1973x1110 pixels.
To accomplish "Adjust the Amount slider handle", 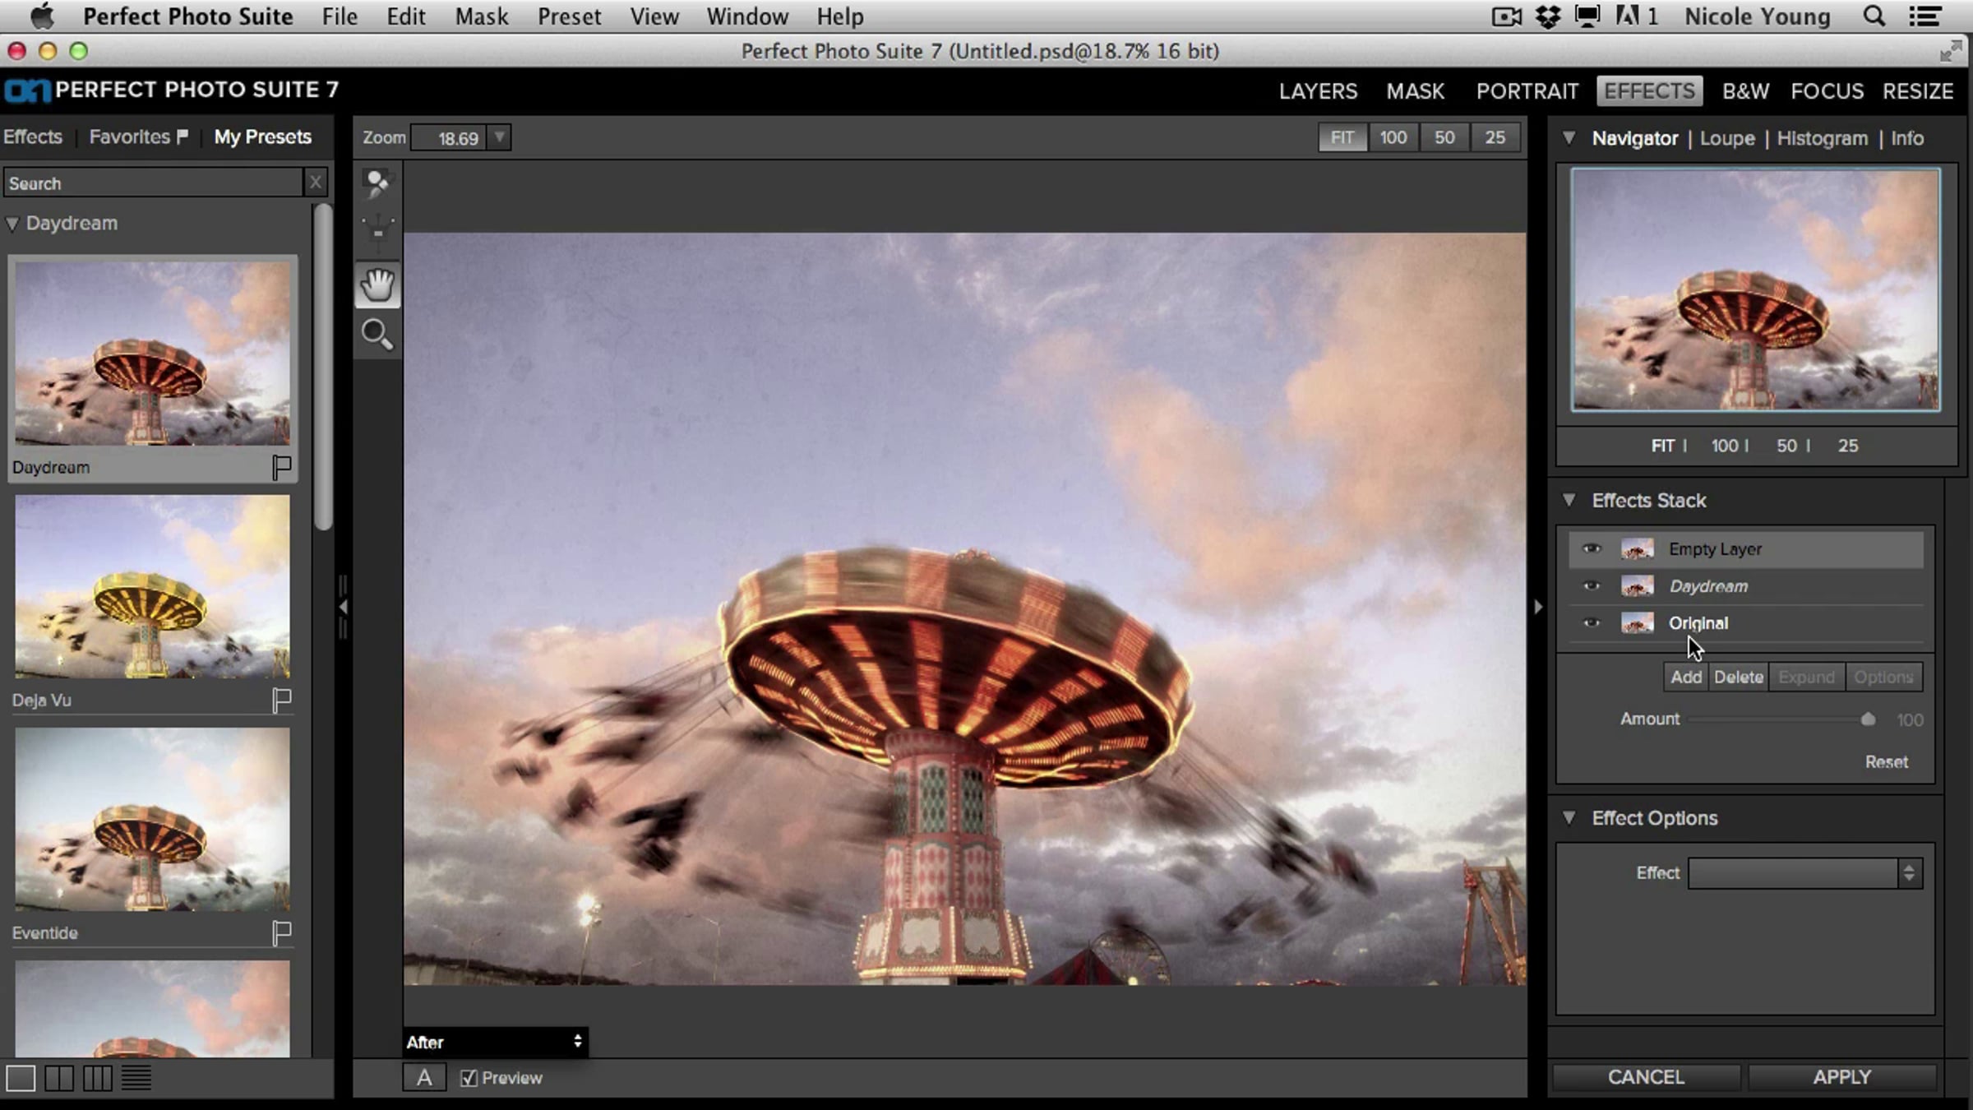I will coord(1868,719).
